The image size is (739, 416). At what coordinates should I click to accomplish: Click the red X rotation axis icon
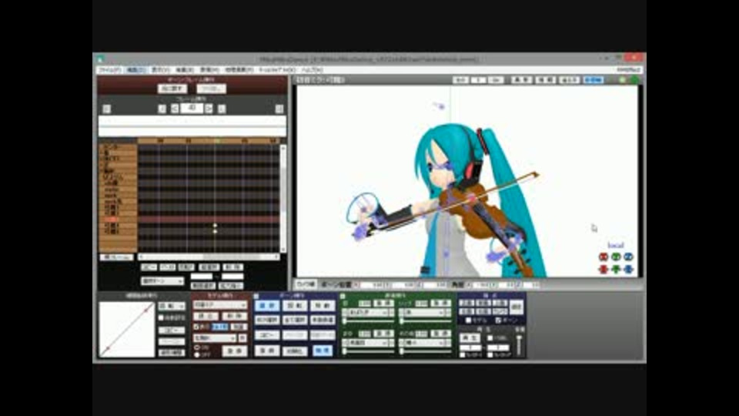[604, 257]
